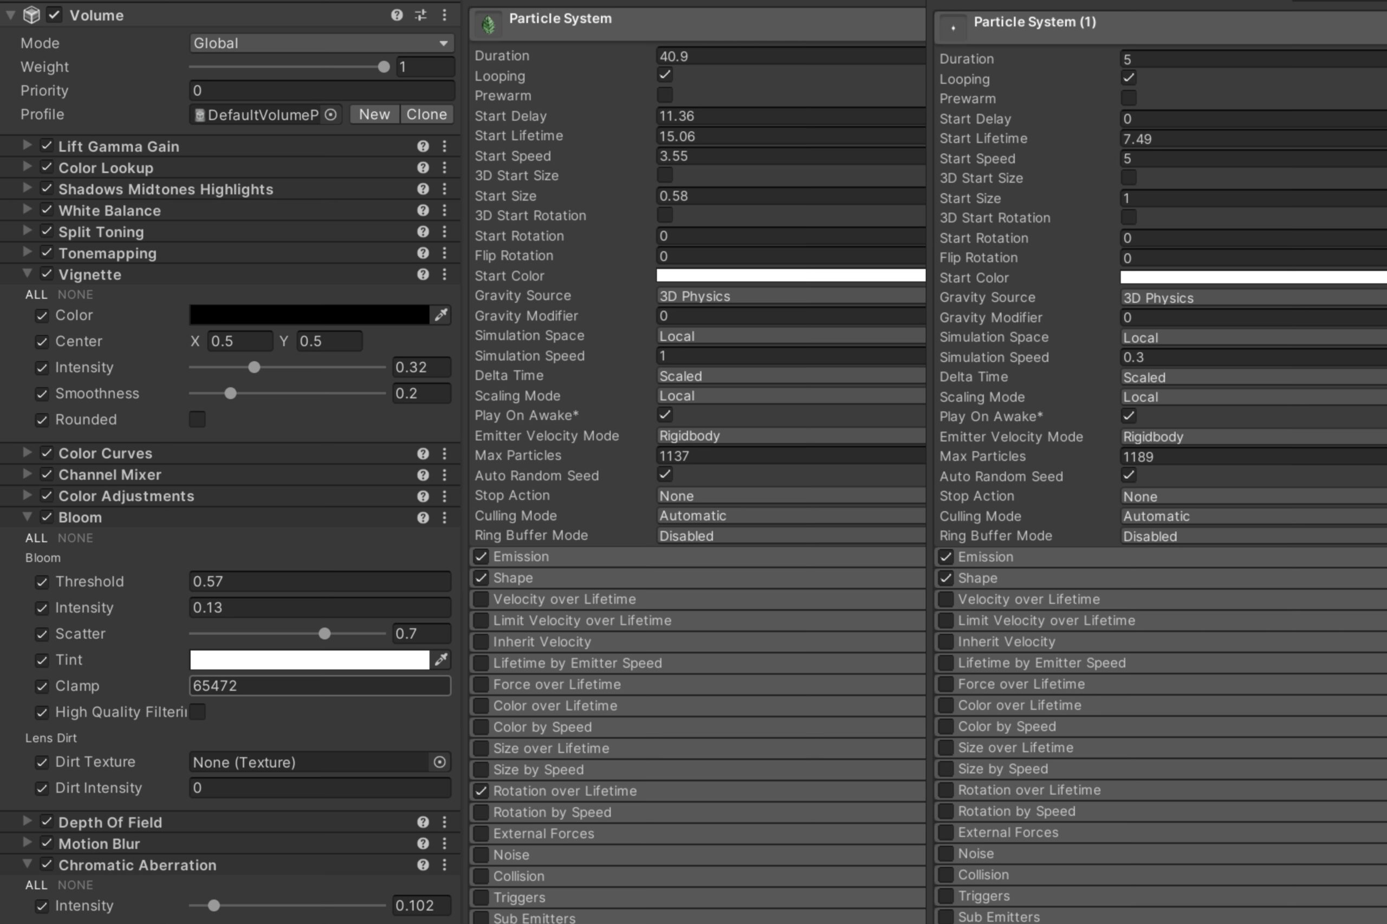
Task: Toggle Looping on the first Particle System
Action: pos(665,75)
